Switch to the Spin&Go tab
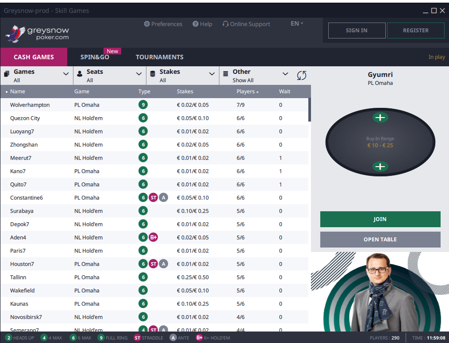The width and height of the screenshot is (449, 343). 95,57
